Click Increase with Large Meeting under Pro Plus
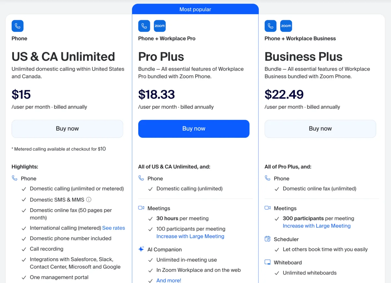This screenshot has height=283, width=391. 190,236
